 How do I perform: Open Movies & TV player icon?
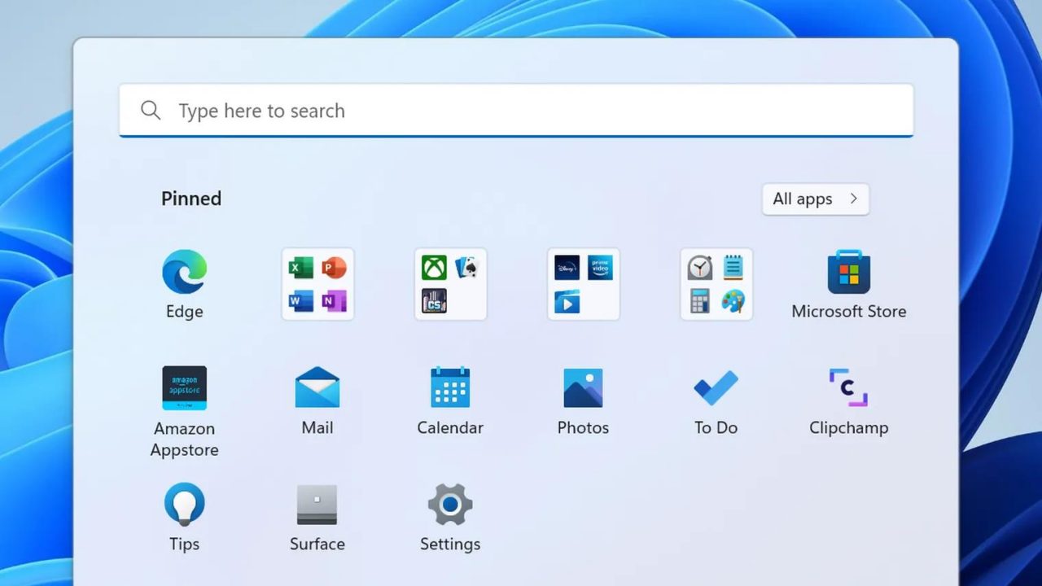[x=567, y=301]
